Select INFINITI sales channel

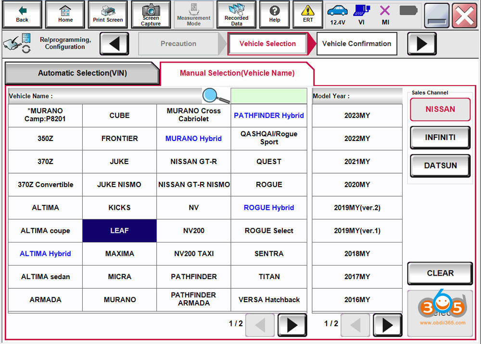click(440, 138)
